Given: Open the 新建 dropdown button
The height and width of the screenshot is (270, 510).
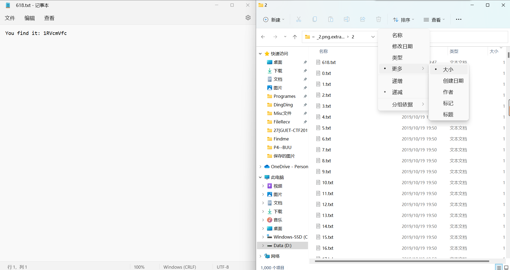Looking at the screenshot, I should [x=274, y=20].
